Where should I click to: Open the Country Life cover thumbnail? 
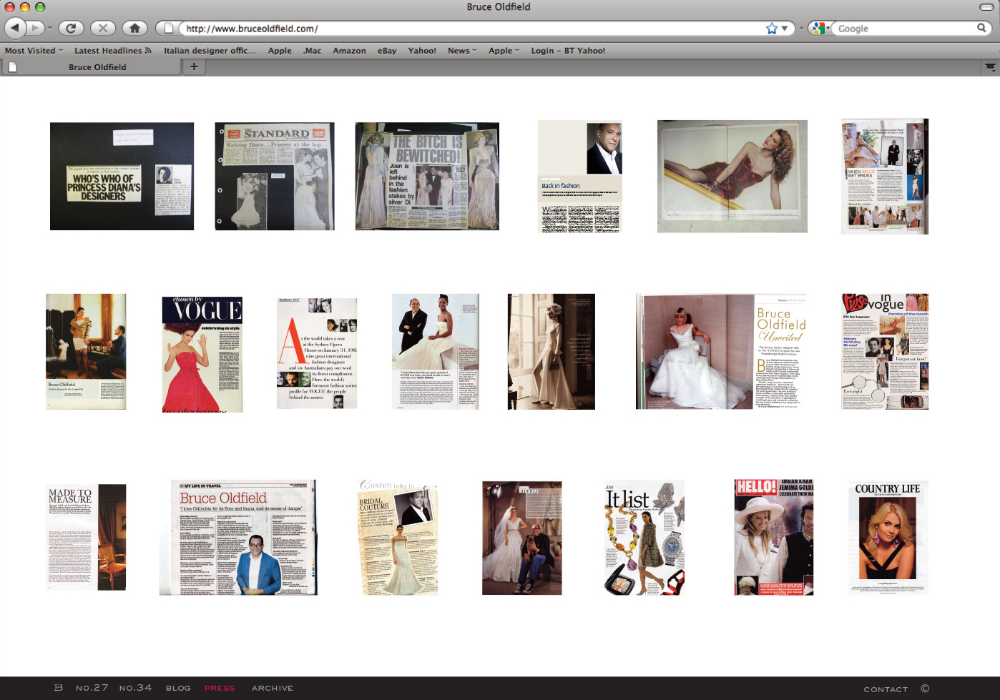click(887, 538)
